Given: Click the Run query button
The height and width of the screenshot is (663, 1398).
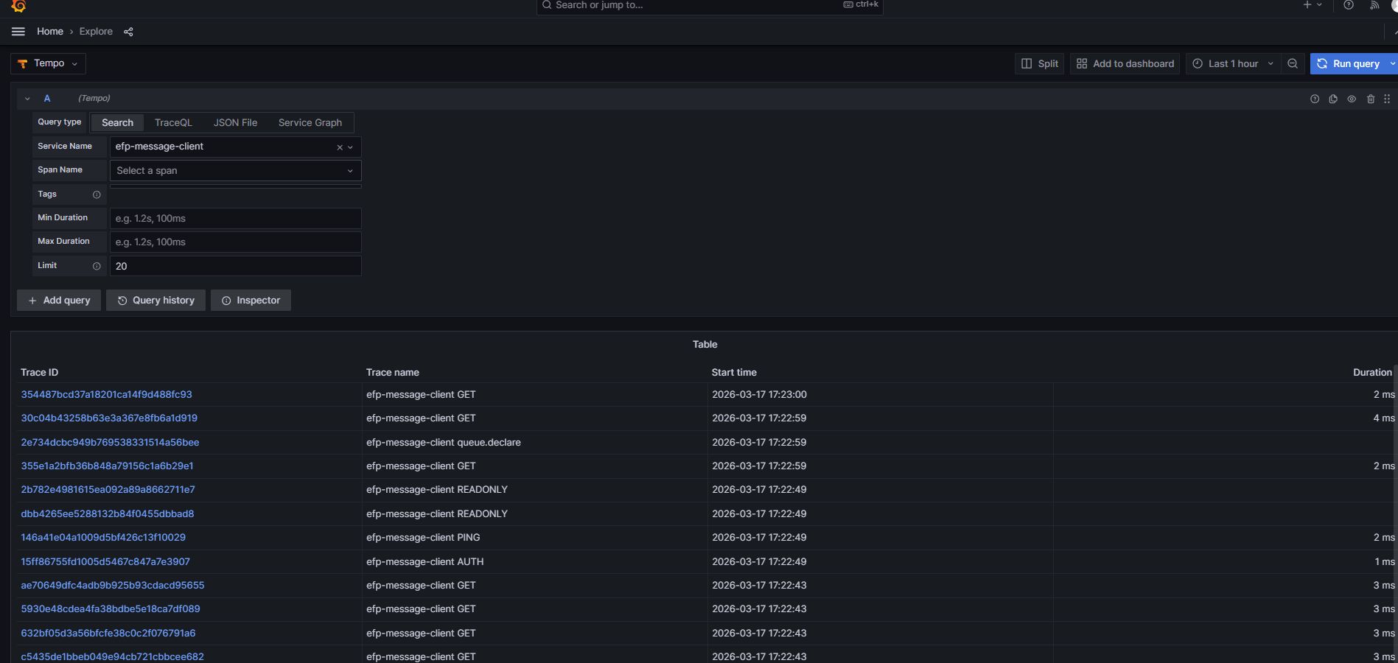Looking at the screenshot, I should click(1349, 64).
